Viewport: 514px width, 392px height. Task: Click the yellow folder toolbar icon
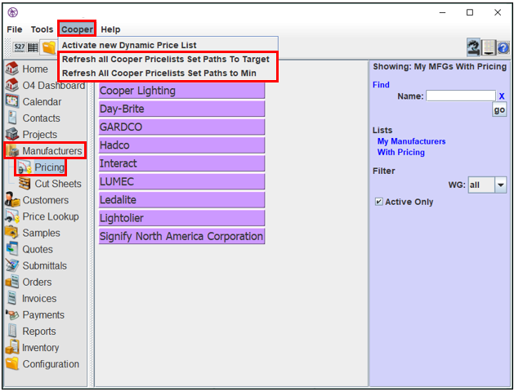pyautogui.click(x=48, y=47)
